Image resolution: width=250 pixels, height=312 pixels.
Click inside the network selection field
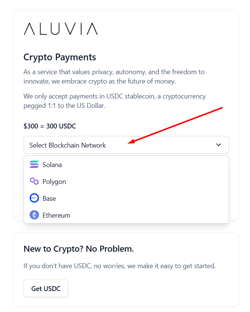112,145
